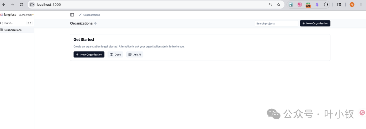This screenshot has height=129, width=366.
Task: Click the langfuse logo
Action: pyautogui.click(x=8, y=15)
